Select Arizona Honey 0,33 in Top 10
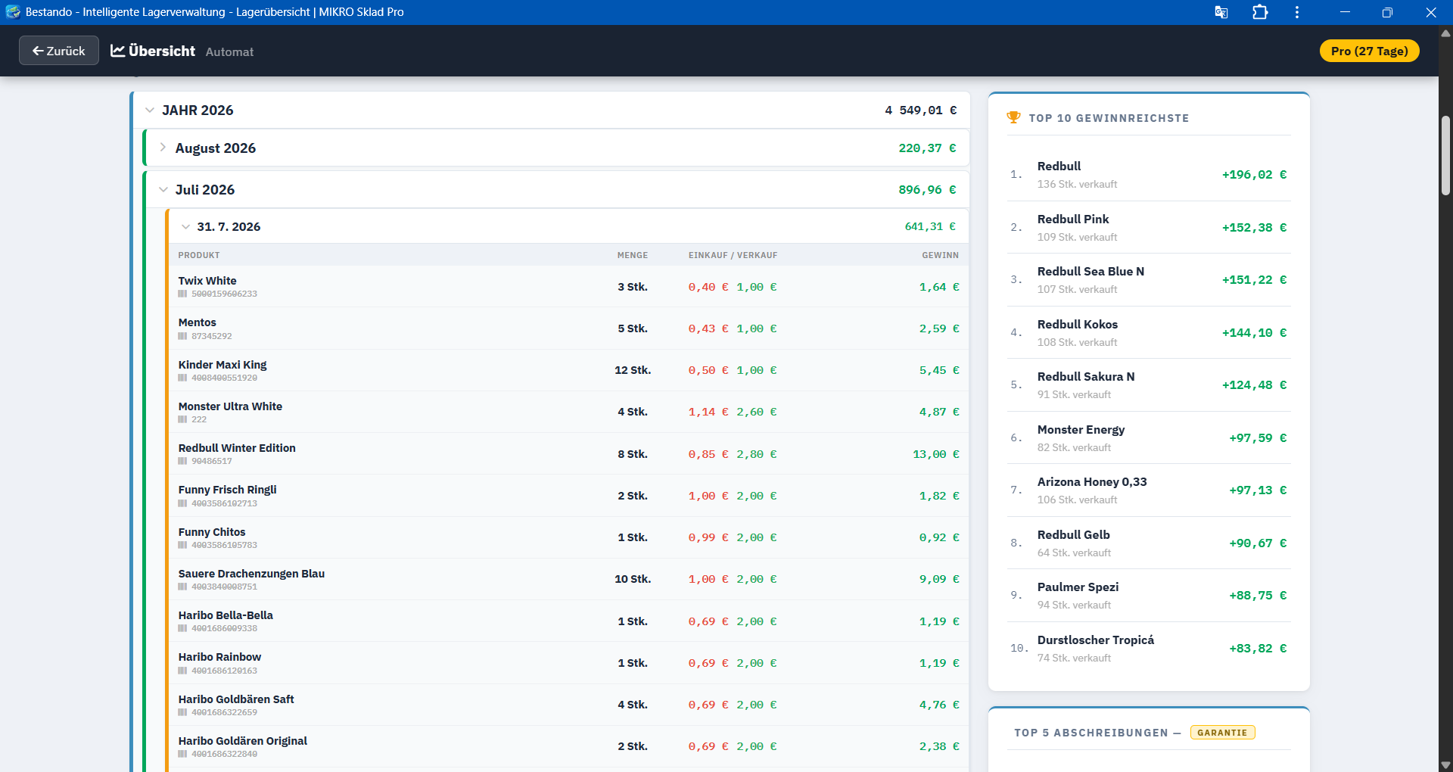1453x772 pixels. click(x=1092, y=482)
